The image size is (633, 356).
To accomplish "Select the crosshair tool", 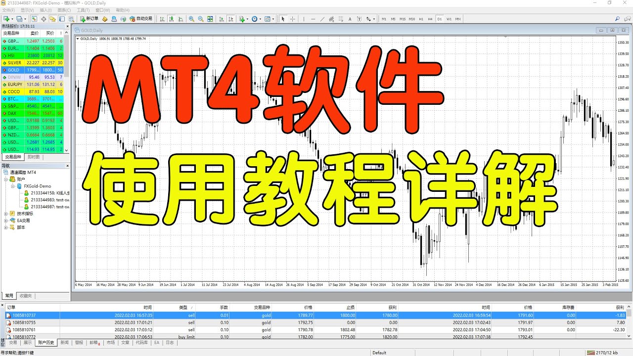I will click(x=293, y=19).
